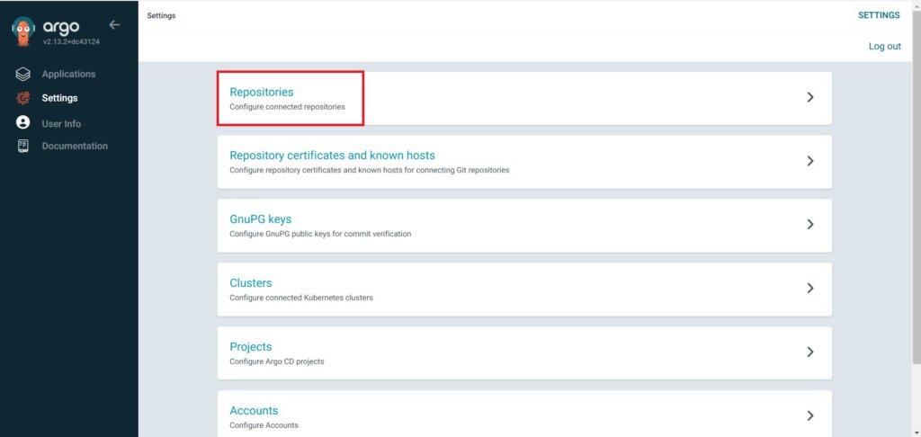Open the Repositories settings link
The height and width of the screenshot is (437, 921).
click(262, 93)
